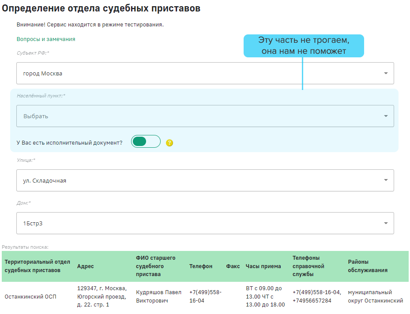Click the 'Адрес' column header
This screenshot has height=314, width=410.
coord(86,266)
